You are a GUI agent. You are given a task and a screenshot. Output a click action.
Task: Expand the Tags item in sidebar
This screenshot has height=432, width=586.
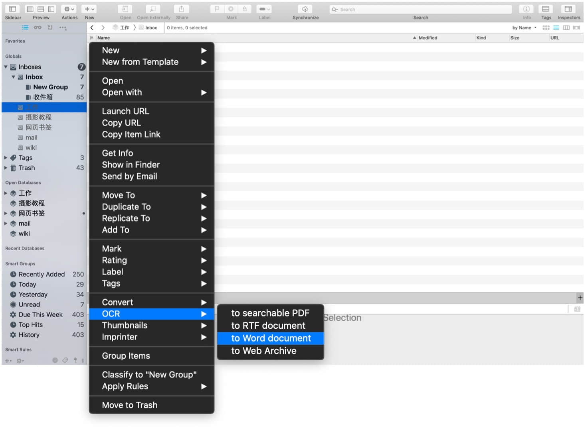pos(6,158)
